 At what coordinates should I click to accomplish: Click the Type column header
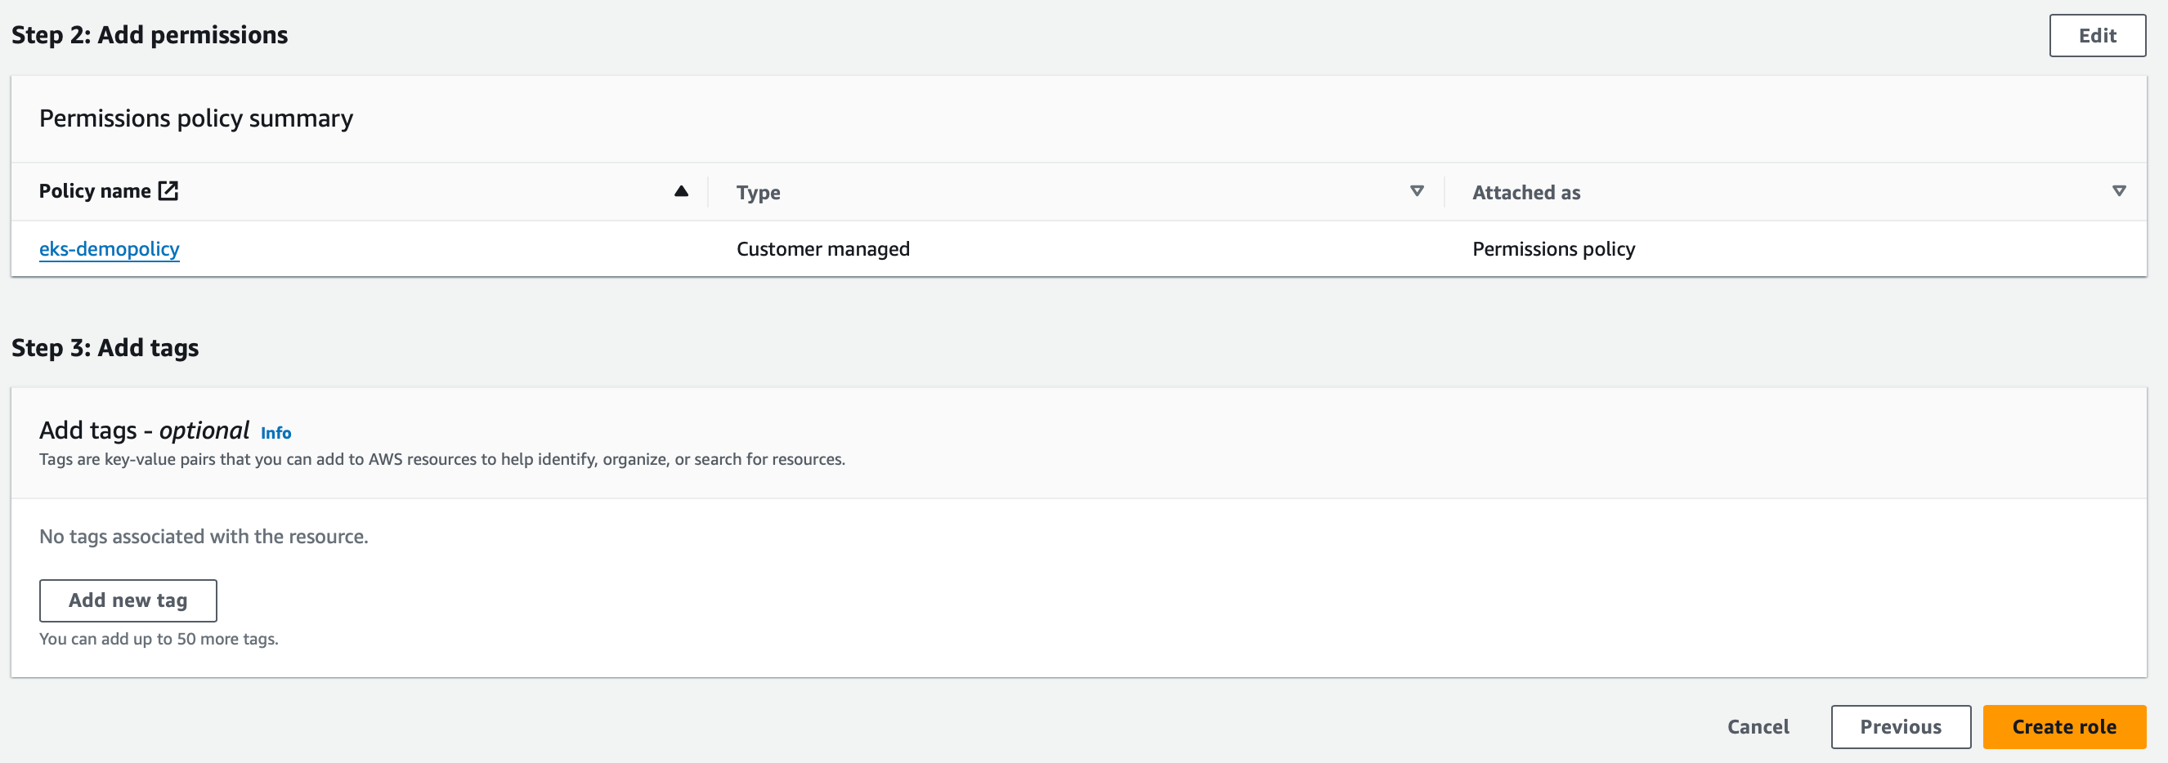click(759, 193)
